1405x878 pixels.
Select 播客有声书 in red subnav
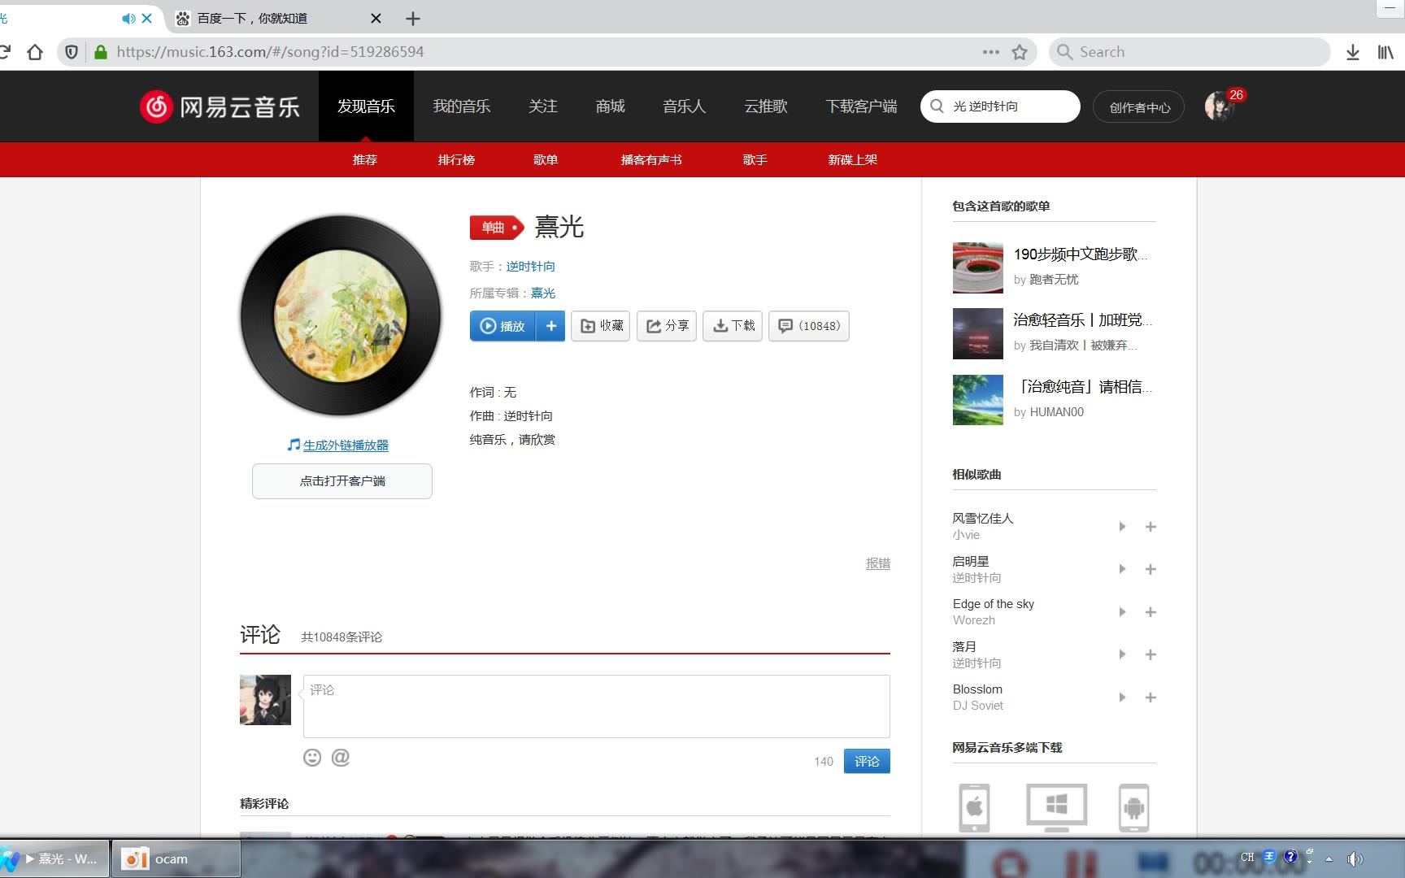tap(651, 160)
